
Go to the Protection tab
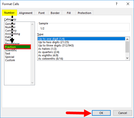(x=84, y=13)
